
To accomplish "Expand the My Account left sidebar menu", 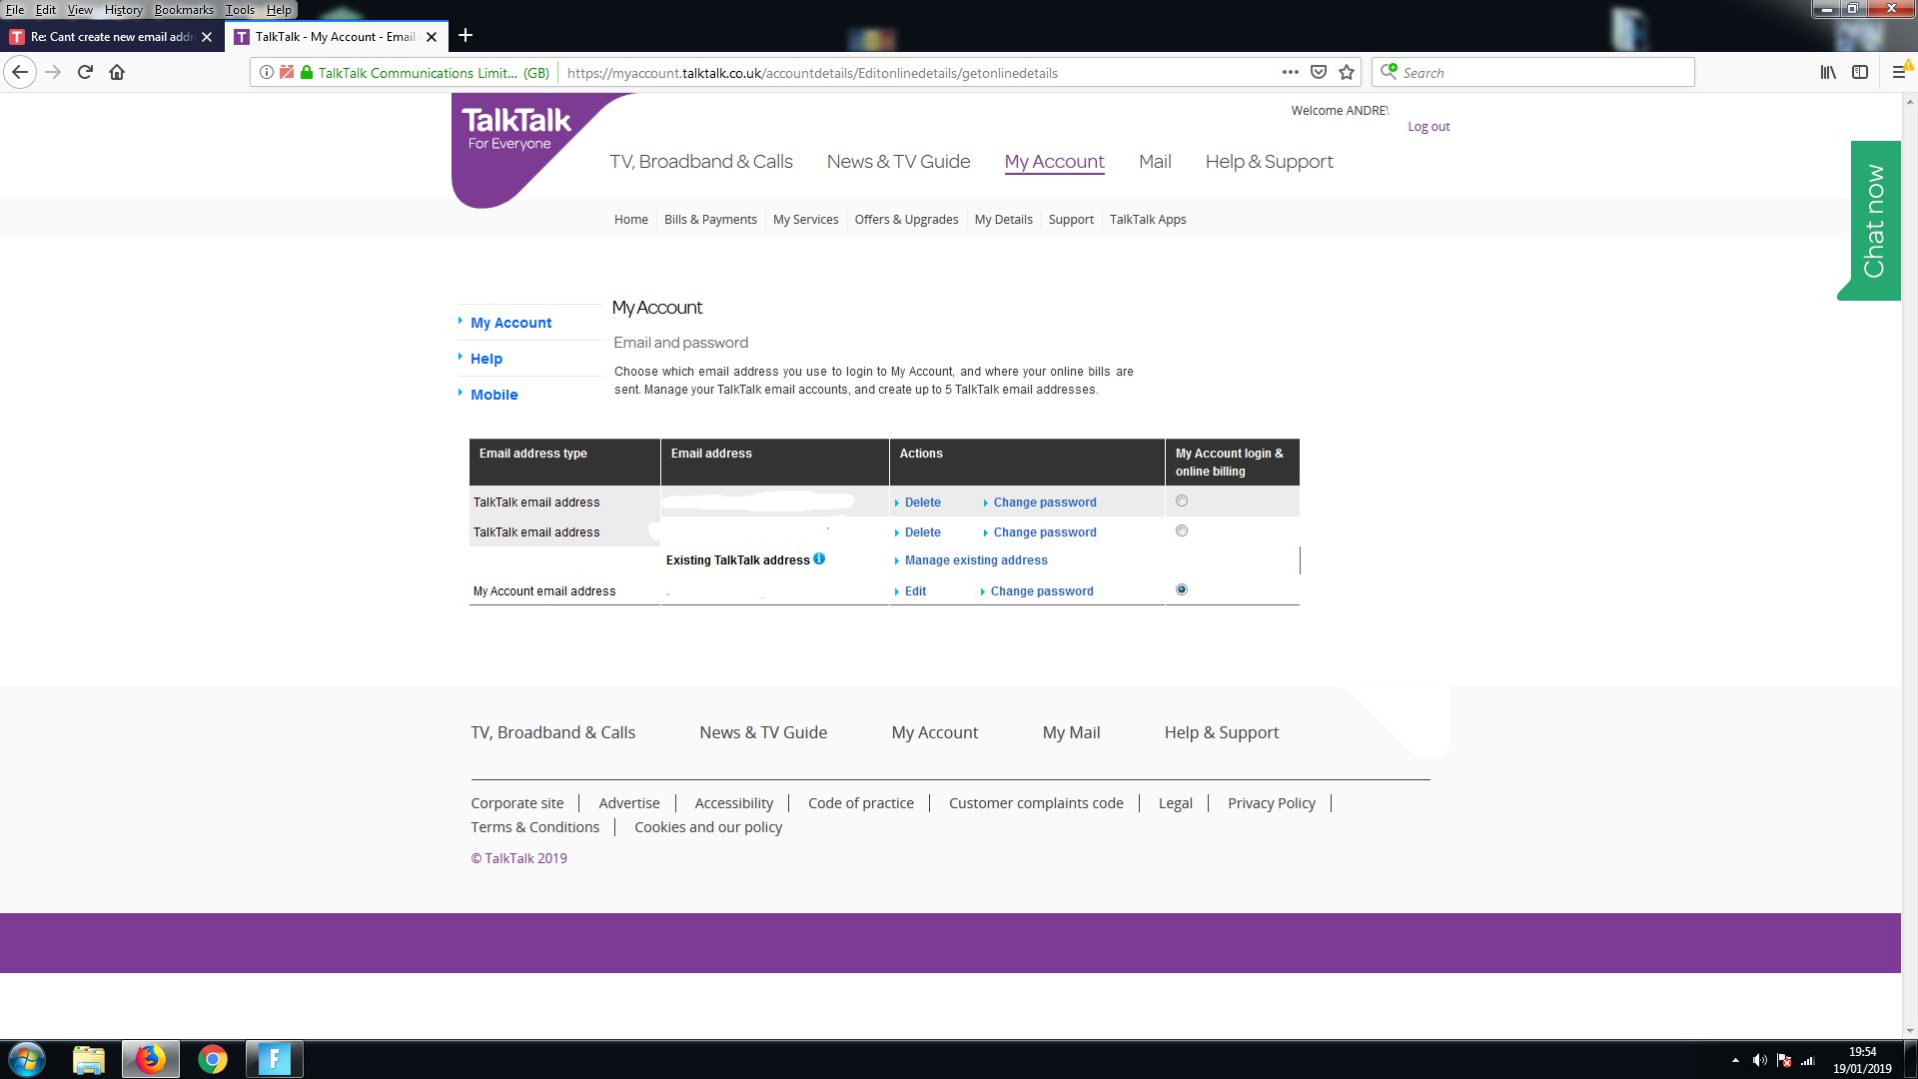I will click(511, 322).
